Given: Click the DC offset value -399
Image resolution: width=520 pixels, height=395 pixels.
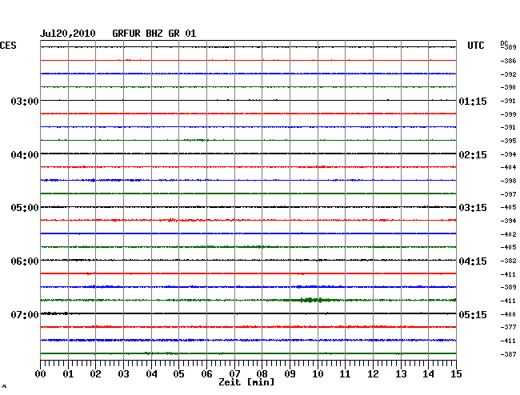Looking at the screenshot, I should point(508,114).
